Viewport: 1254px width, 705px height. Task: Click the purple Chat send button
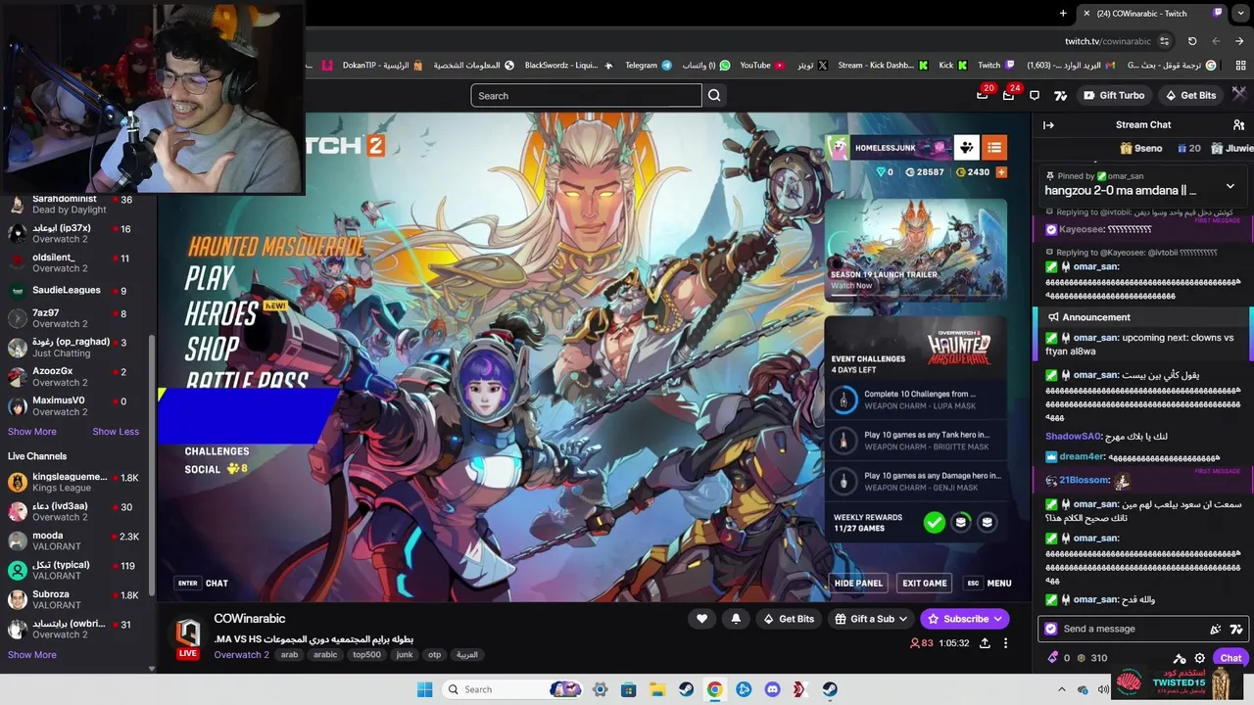coord(1230,658)
